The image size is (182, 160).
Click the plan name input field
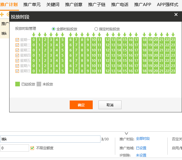(50, 139)
